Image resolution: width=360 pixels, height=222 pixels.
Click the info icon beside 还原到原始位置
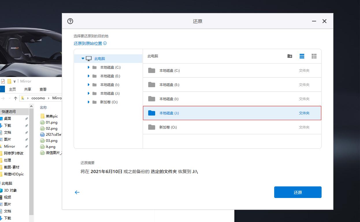tap(105, 43)
